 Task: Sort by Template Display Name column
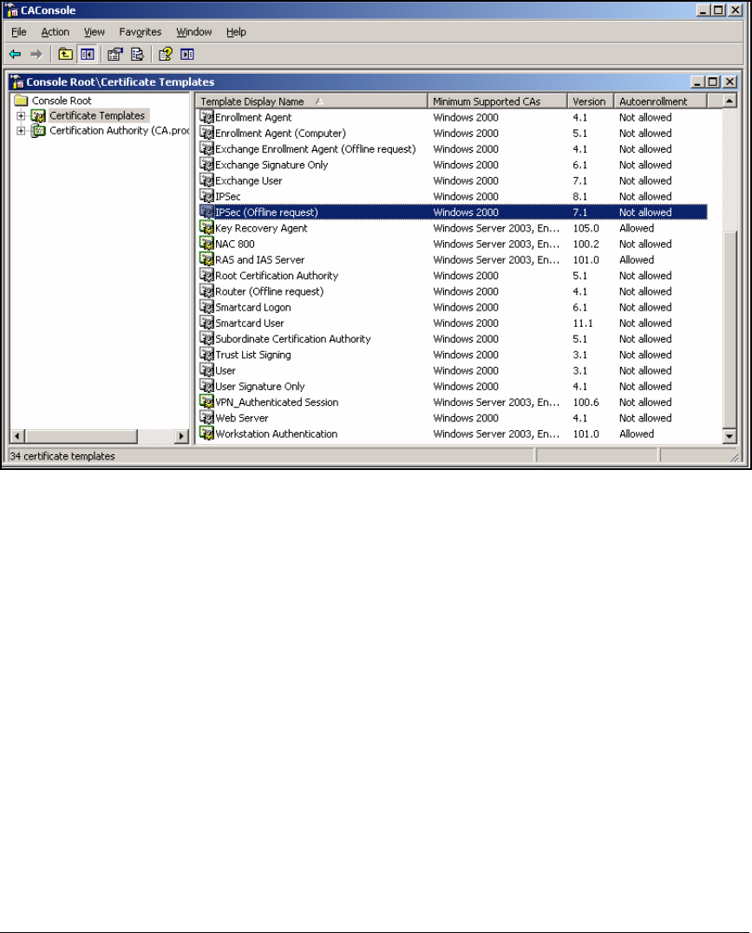click(x=312, y=101)
